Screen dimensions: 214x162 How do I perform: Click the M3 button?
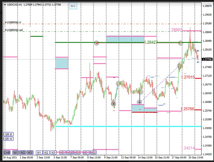[53, 152]
